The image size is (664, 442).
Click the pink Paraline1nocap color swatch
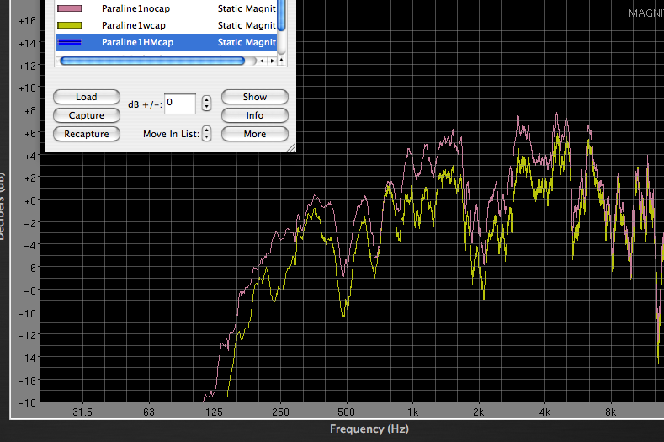click(x=70, y=8)
